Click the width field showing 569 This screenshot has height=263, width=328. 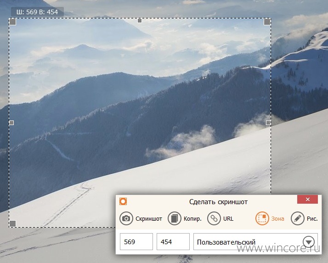pyautogui.click(x=136, y=242)
